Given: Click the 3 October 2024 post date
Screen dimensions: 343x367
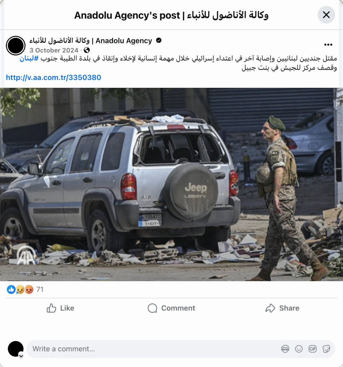Looking at the screenshot, I should [54, 50].
